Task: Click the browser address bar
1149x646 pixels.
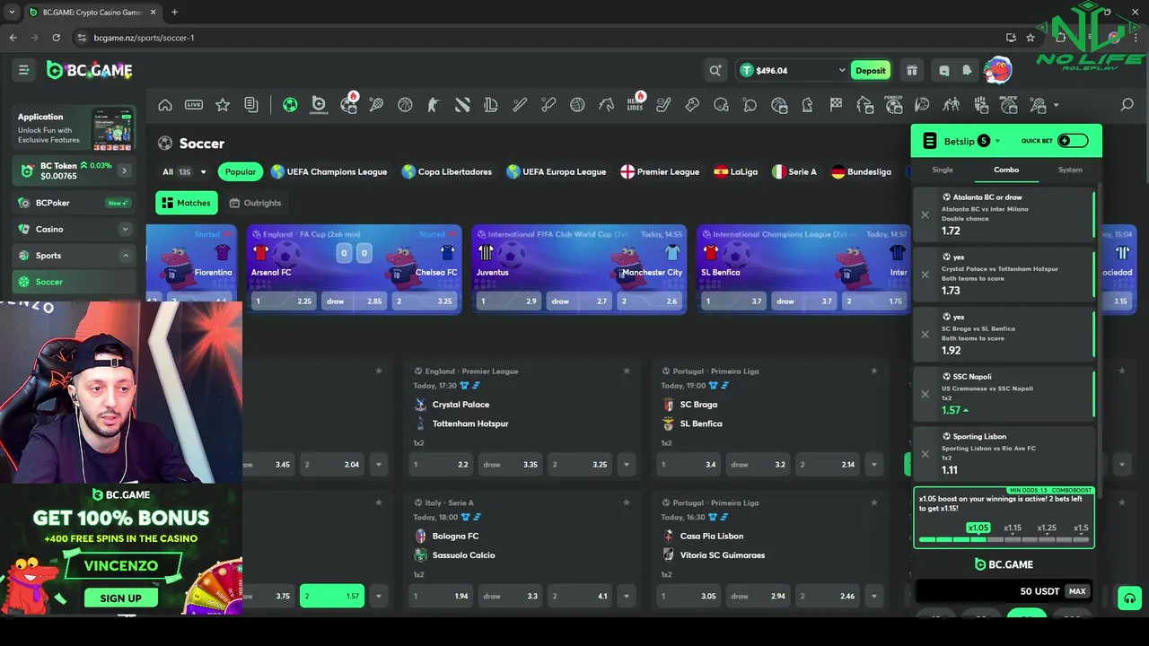Action: [x=539, y=38]
